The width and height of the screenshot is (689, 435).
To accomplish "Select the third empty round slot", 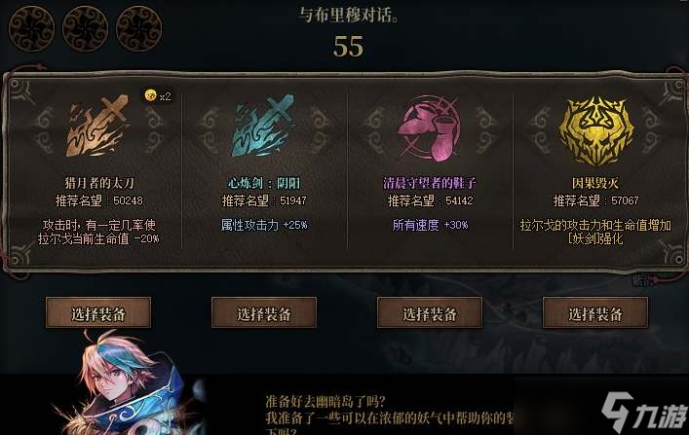I will [138, 28].
